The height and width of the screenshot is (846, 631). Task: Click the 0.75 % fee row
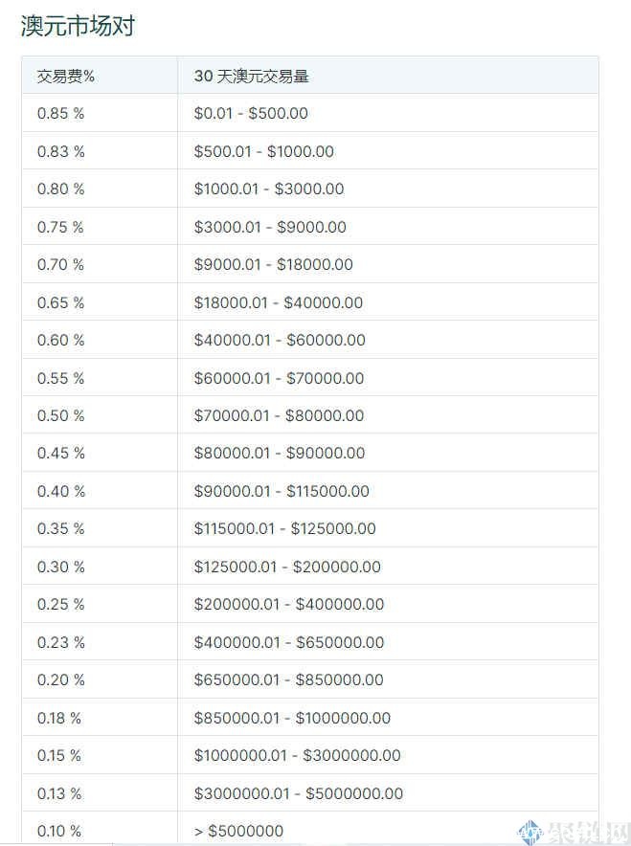60,227
